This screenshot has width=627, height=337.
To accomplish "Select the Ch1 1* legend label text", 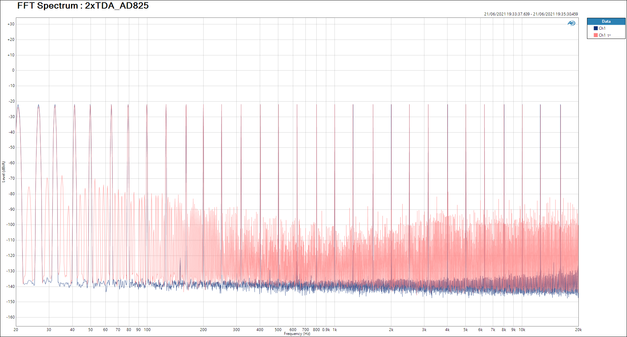I will 605,35.
